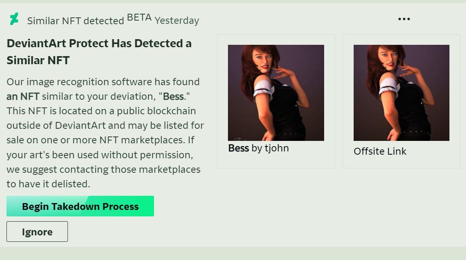Click the Bess title below the thumbnail

click(x=238, y=148)
